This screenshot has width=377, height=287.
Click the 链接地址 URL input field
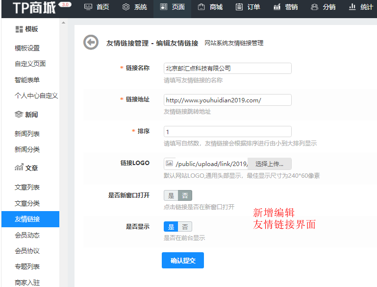click(227, 100)
